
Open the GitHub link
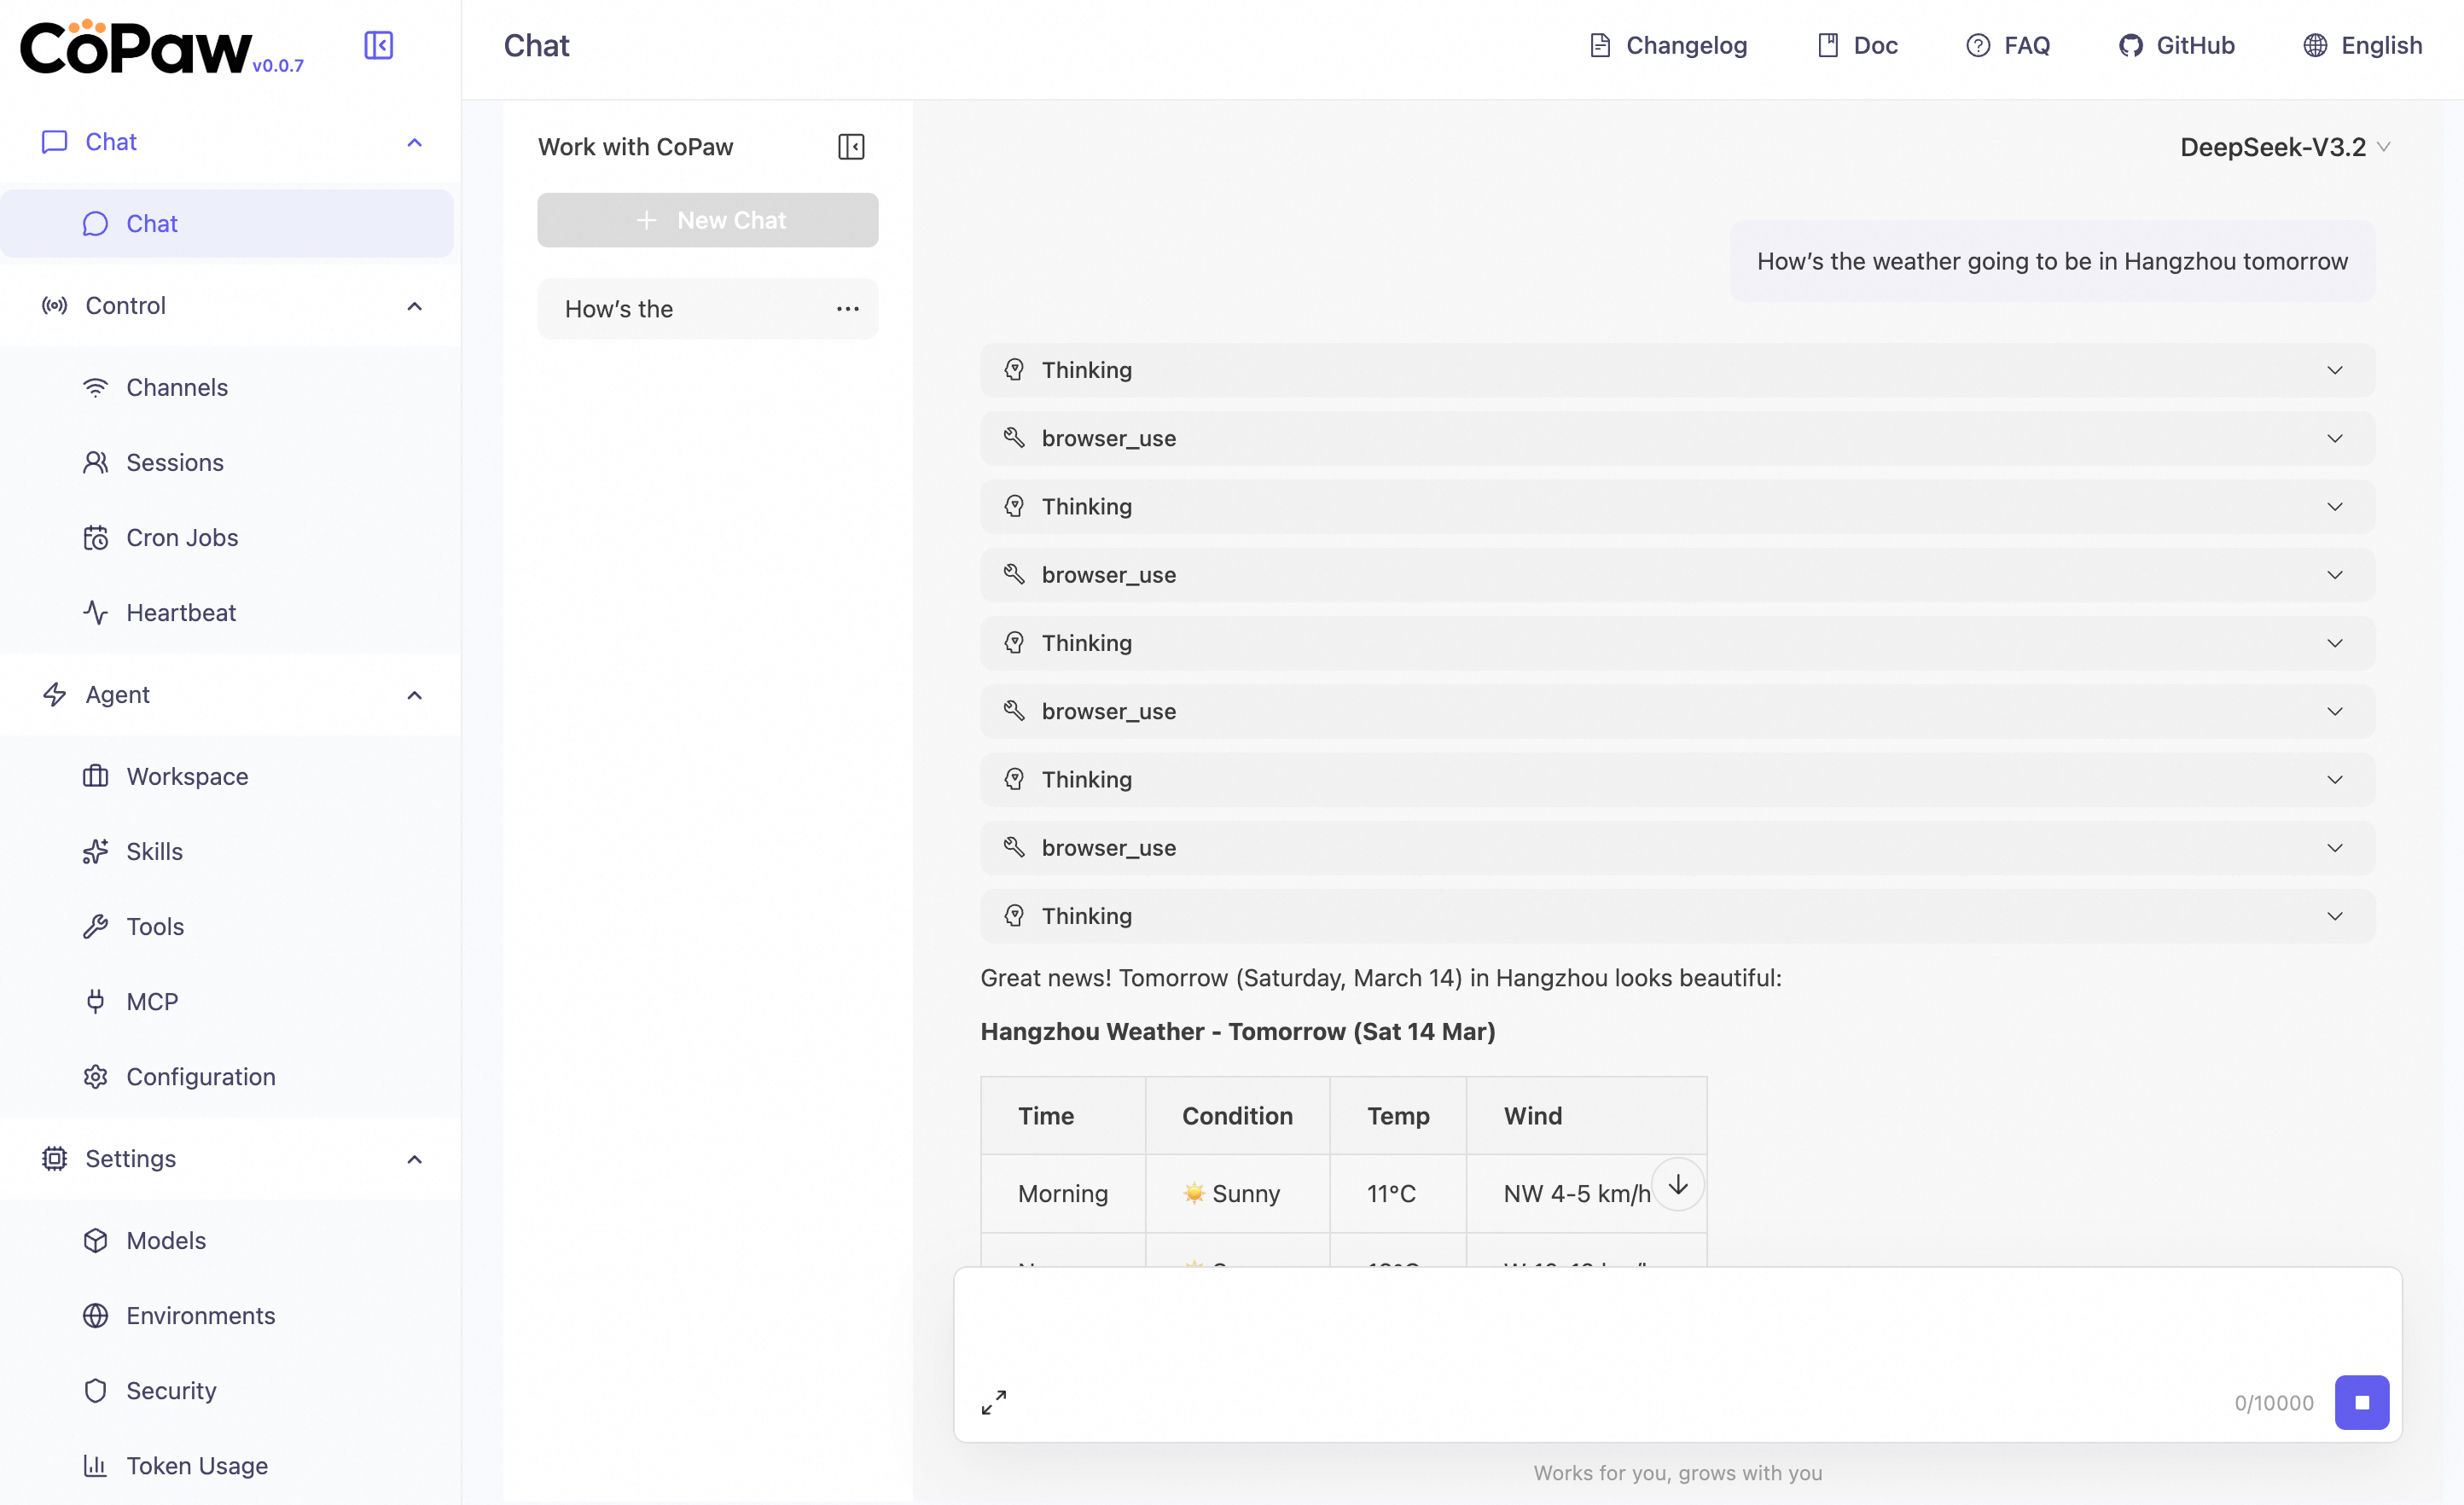[2176, 45]
